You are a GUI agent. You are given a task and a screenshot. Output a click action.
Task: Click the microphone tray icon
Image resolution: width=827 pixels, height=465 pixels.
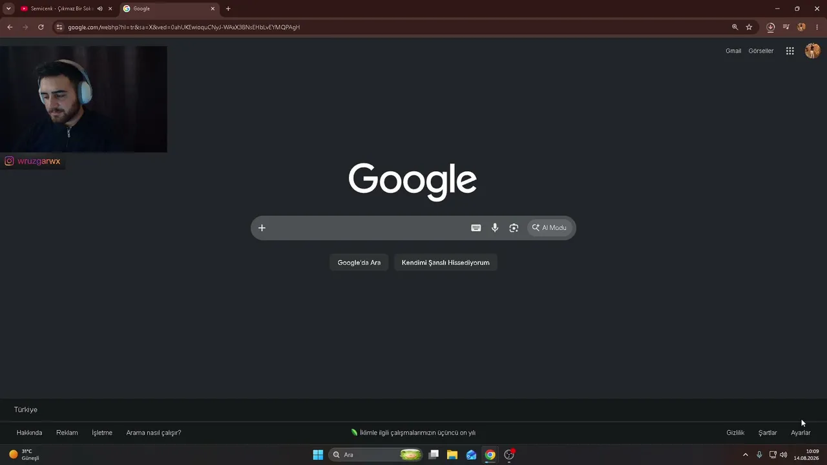[759, 455]
